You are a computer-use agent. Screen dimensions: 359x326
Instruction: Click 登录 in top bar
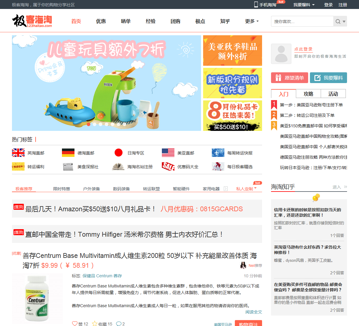click(328, 5)
